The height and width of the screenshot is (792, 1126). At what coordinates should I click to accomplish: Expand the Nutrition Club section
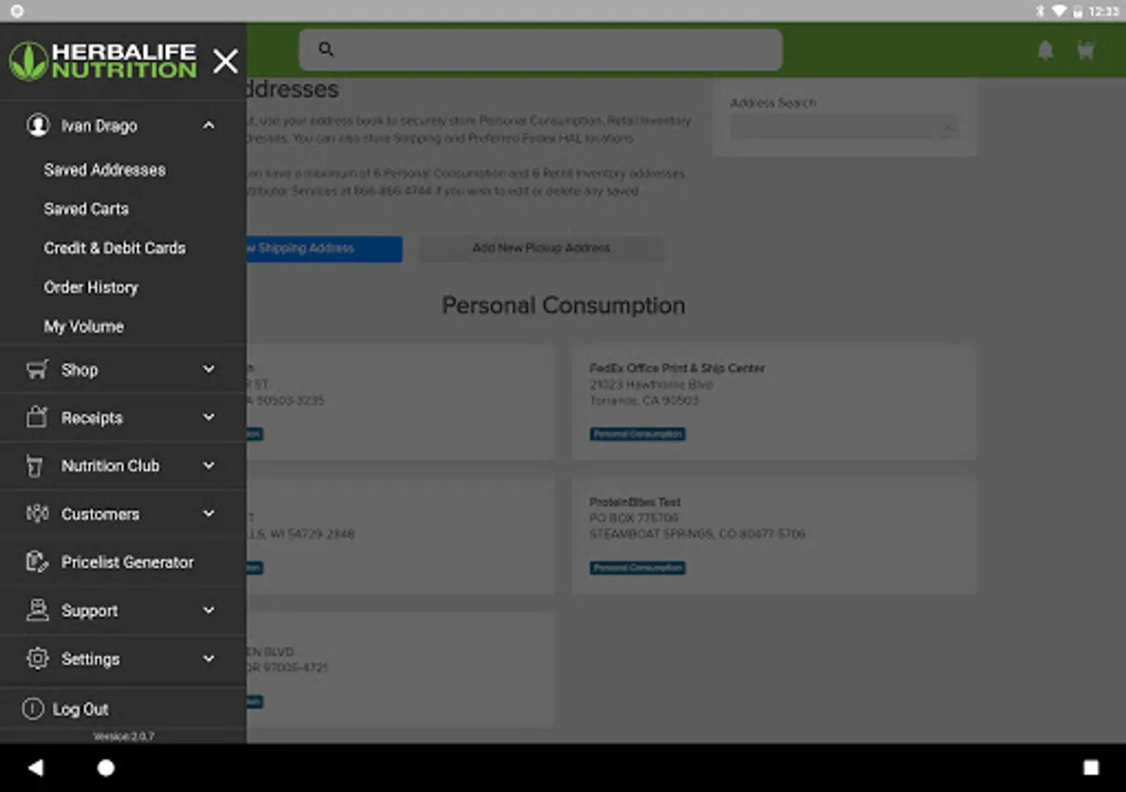coord(208,466)
